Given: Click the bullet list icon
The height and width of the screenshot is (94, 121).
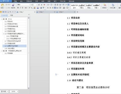Looking at the screenshot, I should [48, 5].
